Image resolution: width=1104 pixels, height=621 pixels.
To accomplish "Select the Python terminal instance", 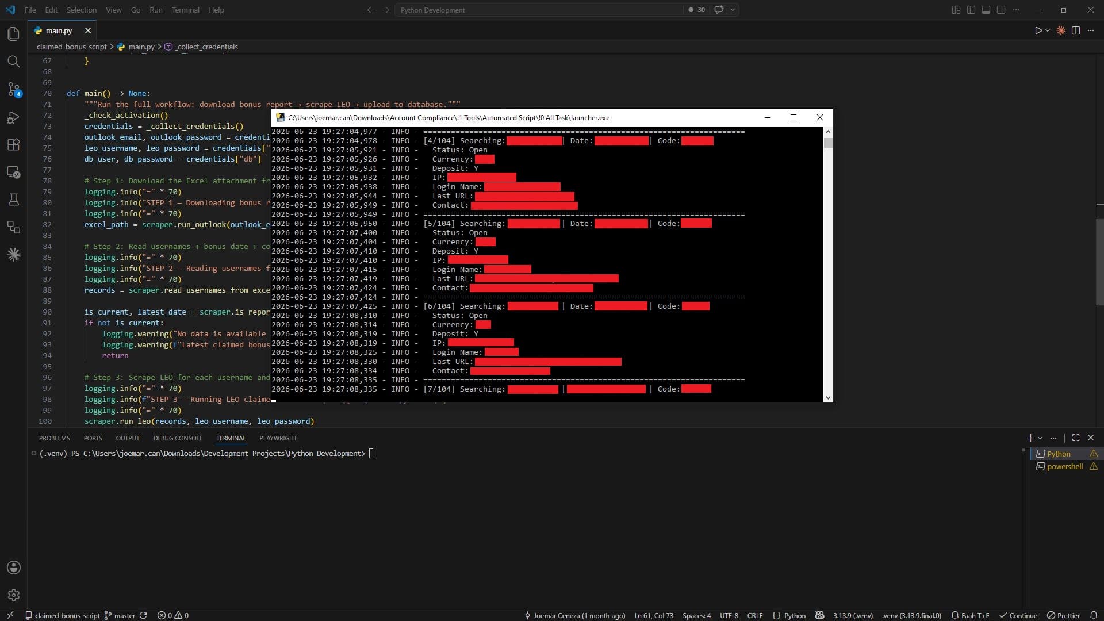I will tap(1065, 454).
